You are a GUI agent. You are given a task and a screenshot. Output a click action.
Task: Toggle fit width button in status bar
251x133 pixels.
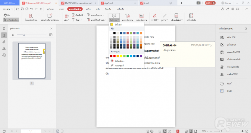195,131
